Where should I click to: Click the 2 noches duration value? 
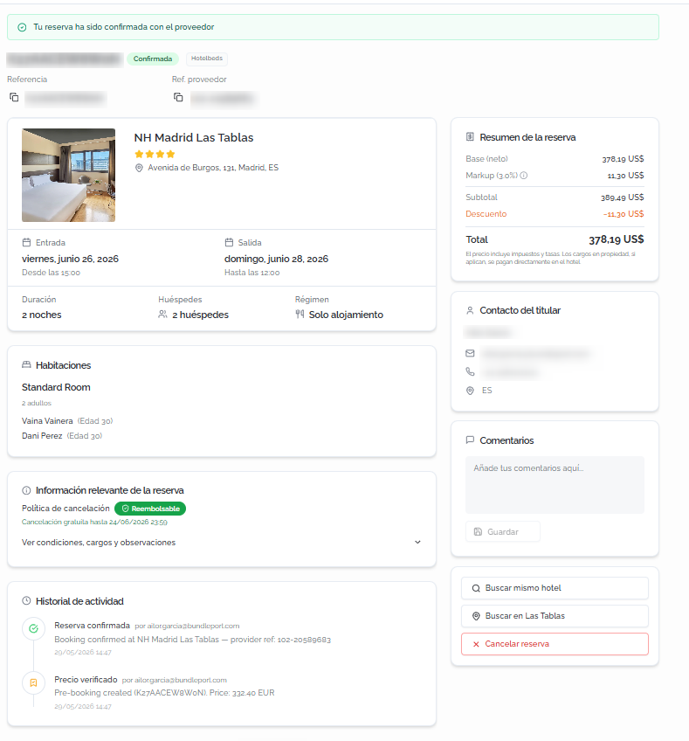pos(42,315)
